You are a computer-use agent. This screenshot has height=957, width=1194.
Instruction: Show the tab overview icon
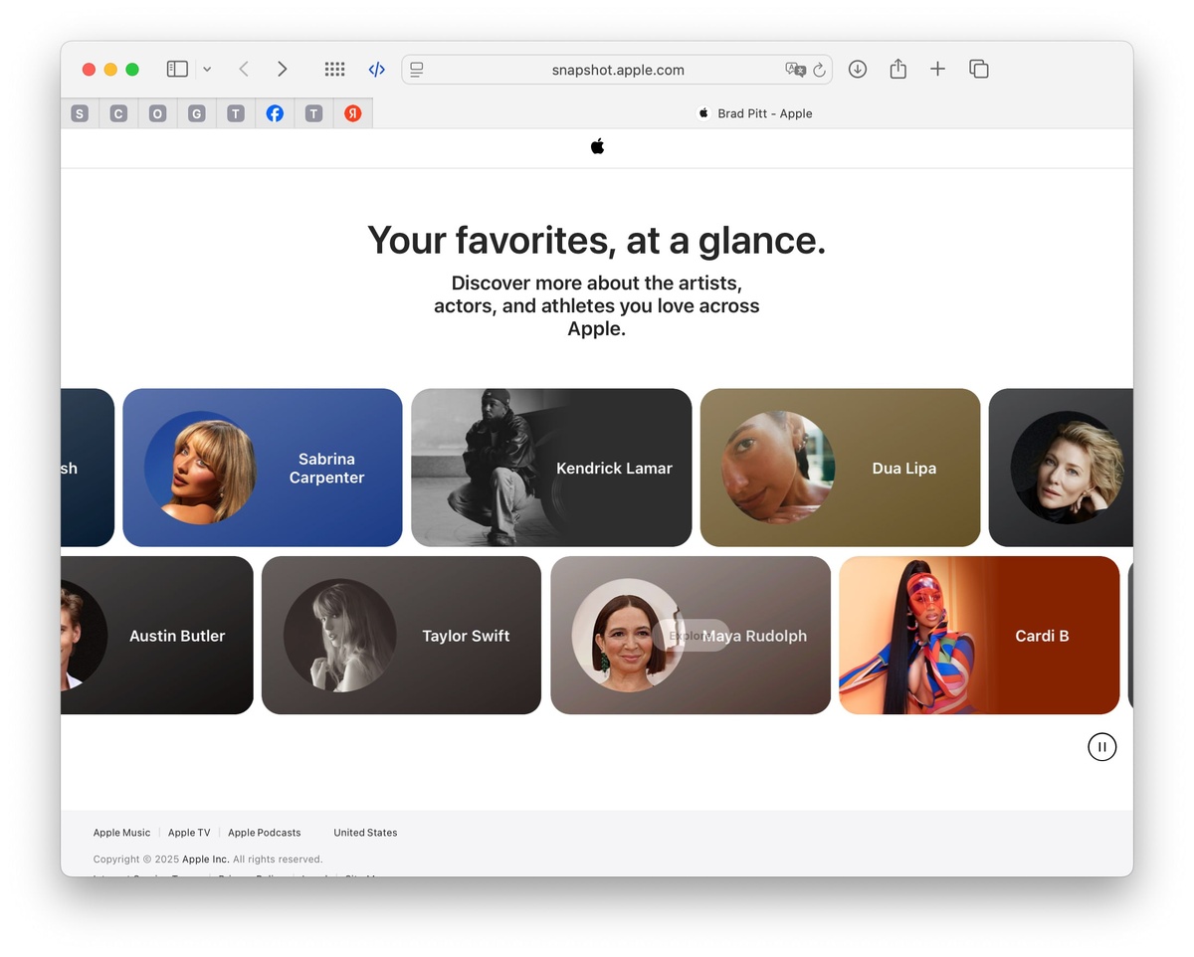tap(979, 69)
